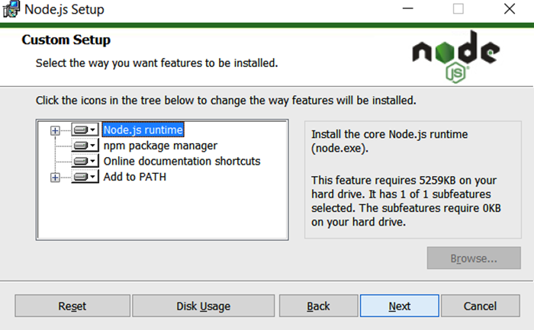Select the Add to PATH feature
This screenshot has height=330, width=534.
[x=135, y=177]
